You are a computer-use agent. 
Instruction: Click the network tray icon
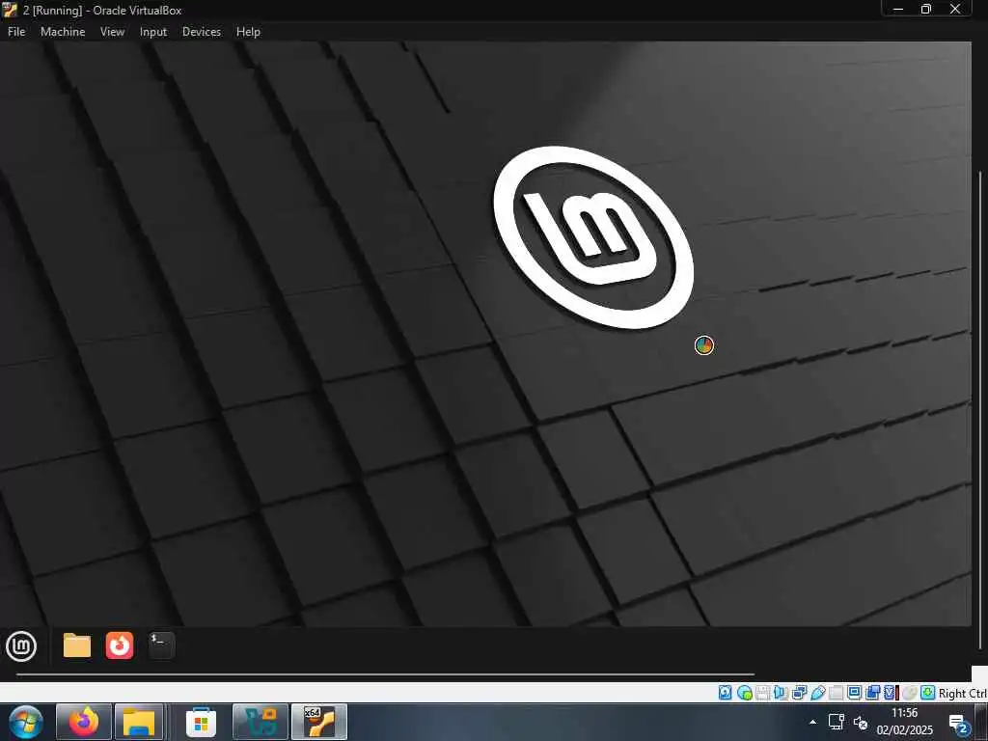[837, 722]
